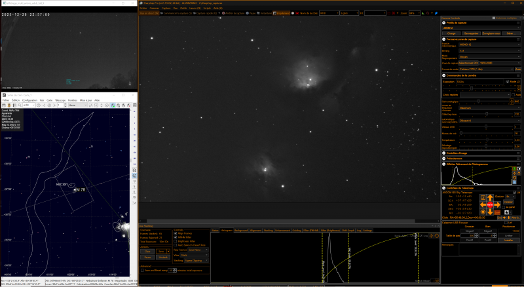This screenshot has width=524, height=287.
Task: Click Charge profile button
Action: click(x=451, y=33)
